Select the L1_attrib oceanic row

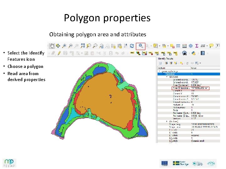click(x=189, y=136)
